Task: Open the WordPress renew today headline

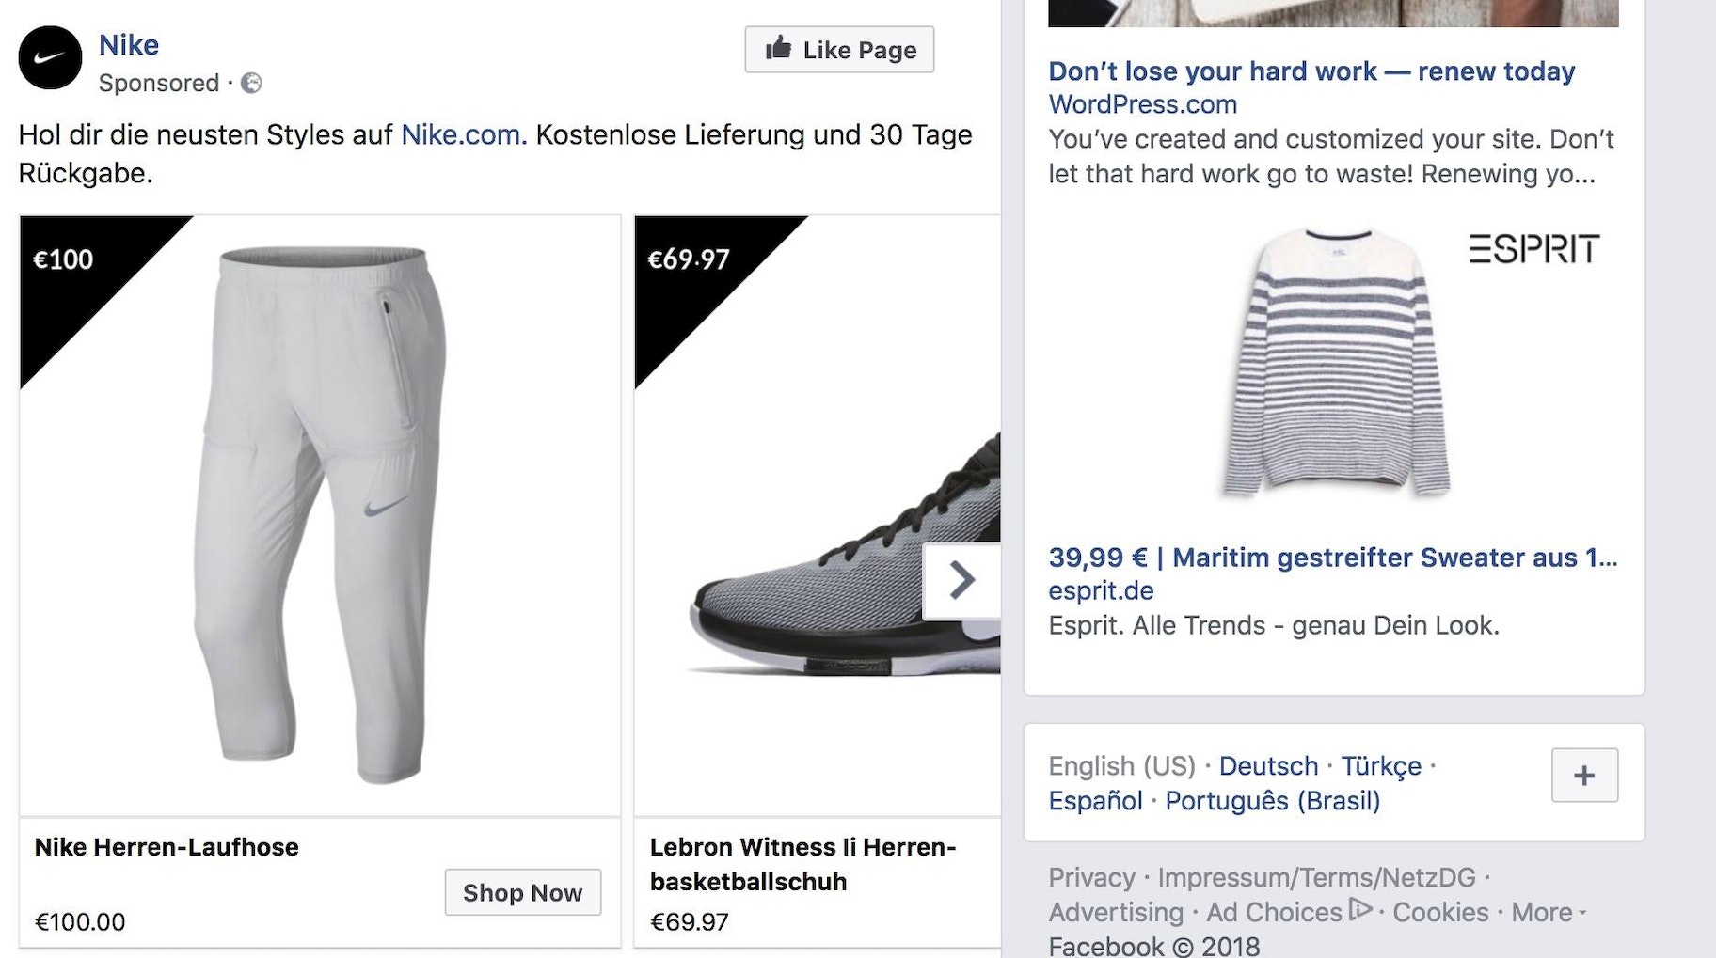Action: click(x=1311, y=71)
